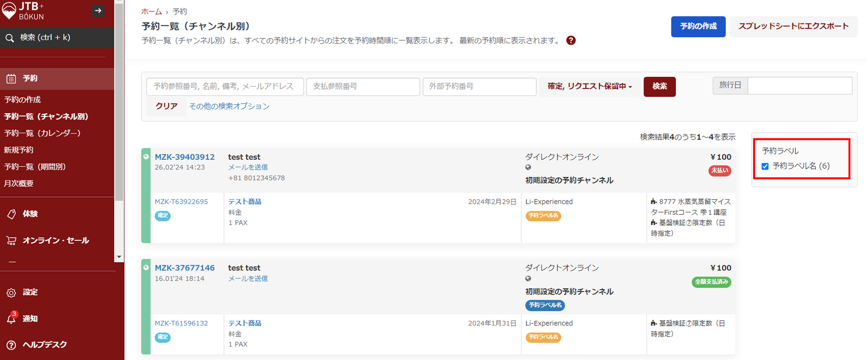The image size is (867, 360).
Task: Open booking link MZK-39403912
Action: pos(185,157)
